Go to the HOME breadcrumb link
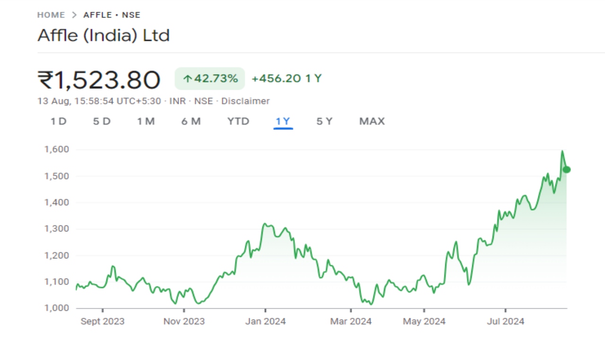Image resolution: width=605 pixels, height=340 pixels. [51, 15]
